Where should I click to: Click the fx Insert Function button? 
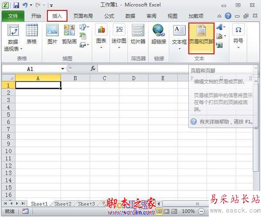[93, 69]
